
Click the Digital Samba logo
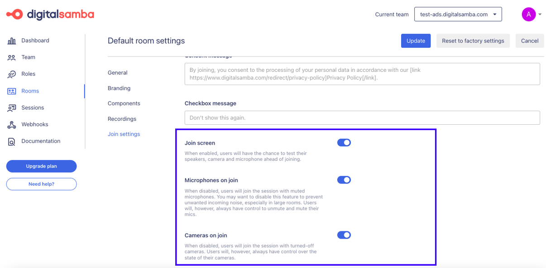click(50, 14)
